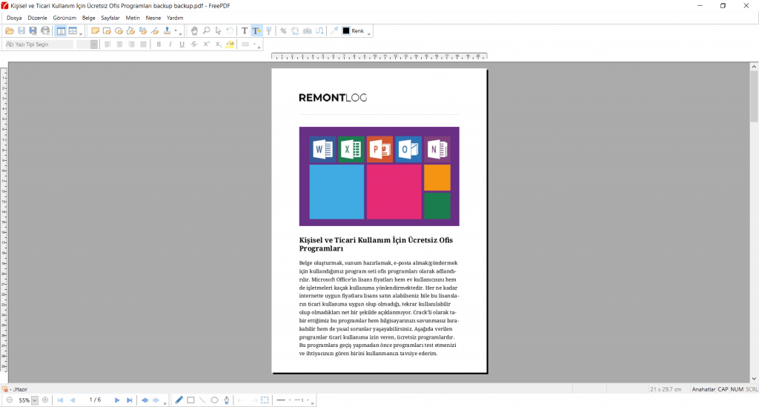759x407 pixels.
Task: Toggle Strikethrough formatting
Action: point(194,44)
